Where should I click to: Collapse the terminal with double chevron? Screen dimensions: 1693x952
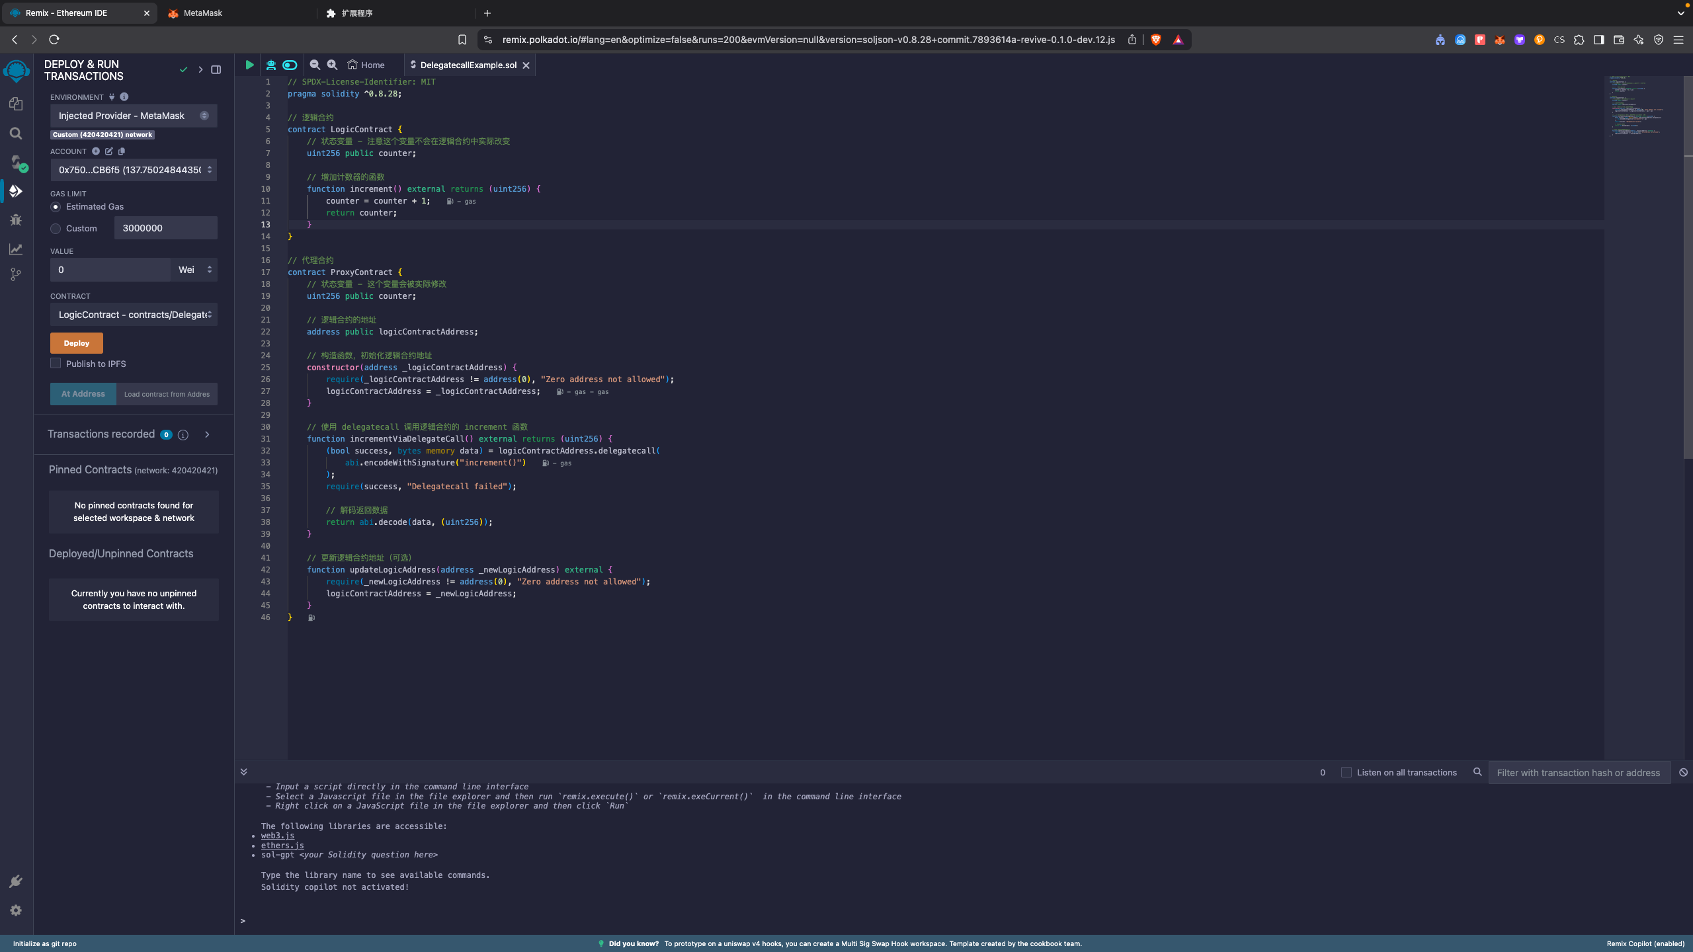pos(243,772)
